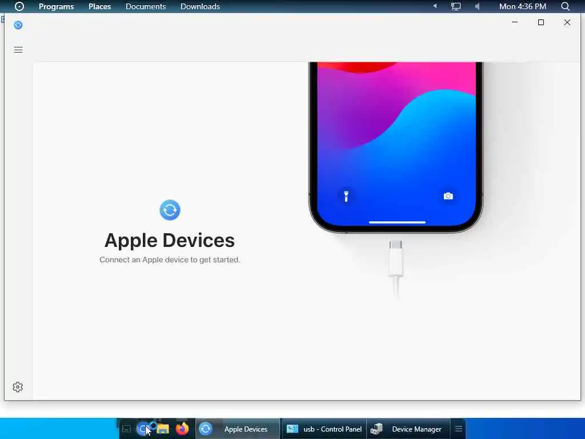Click the volume speaker tray icon
This screenshot has height=439, width=585.
pyautogui.click(x=477, y=6)
